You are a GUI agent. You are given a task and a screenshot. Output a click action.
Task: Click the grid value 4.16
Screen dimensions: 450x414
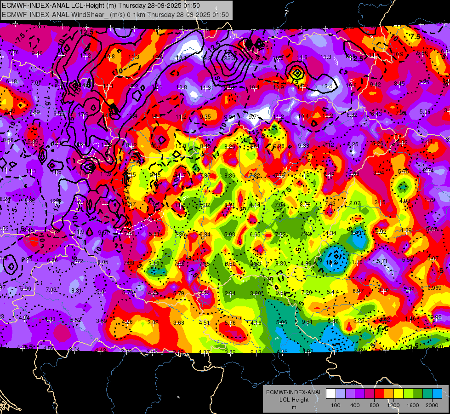pos(256,322)
